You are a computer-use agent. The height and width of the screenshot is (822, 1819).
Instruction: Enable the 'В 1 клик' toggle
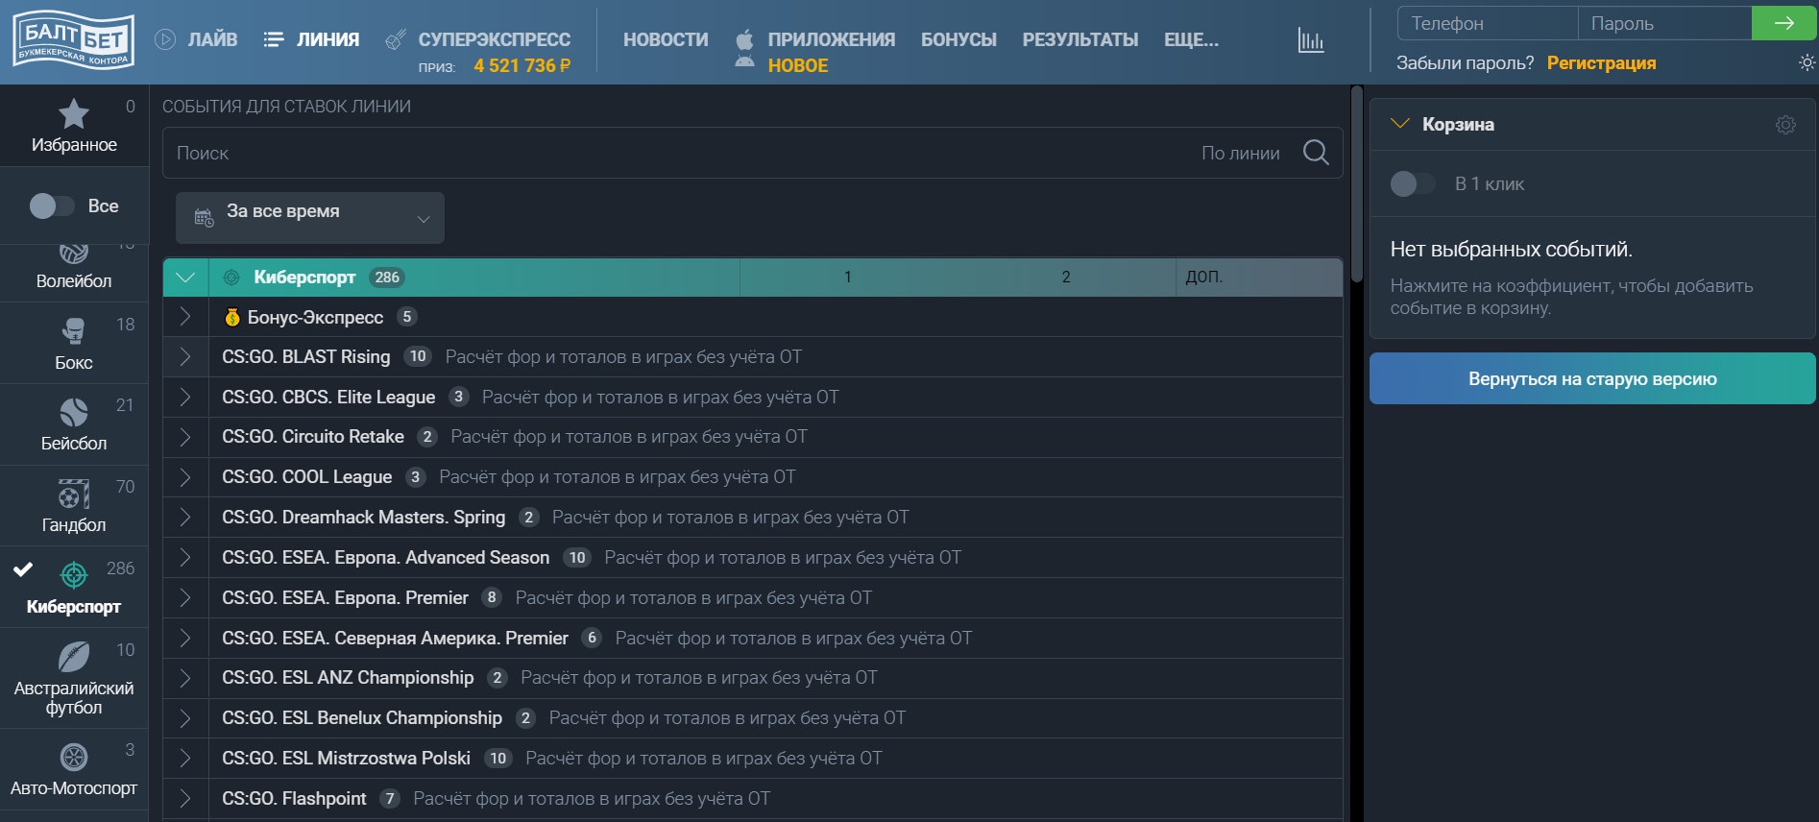tap(1412, 184)
